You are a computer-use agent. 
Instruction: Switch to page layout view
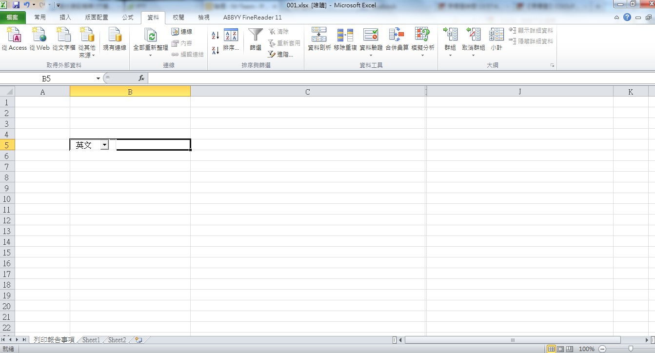point(560,349)
